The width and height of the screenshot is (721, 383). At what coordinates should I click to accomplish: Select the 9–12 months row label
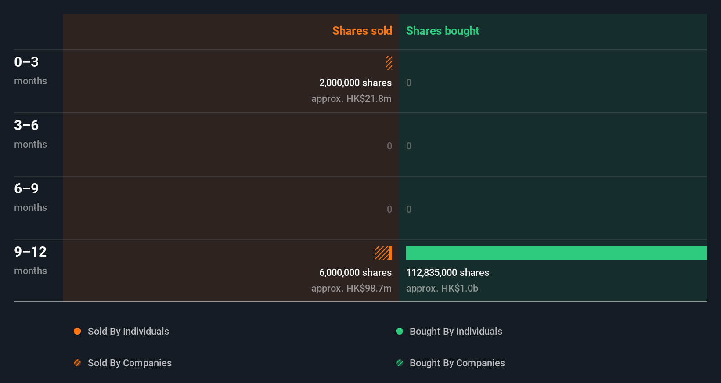pyautogui.click(x=30, y=260)
